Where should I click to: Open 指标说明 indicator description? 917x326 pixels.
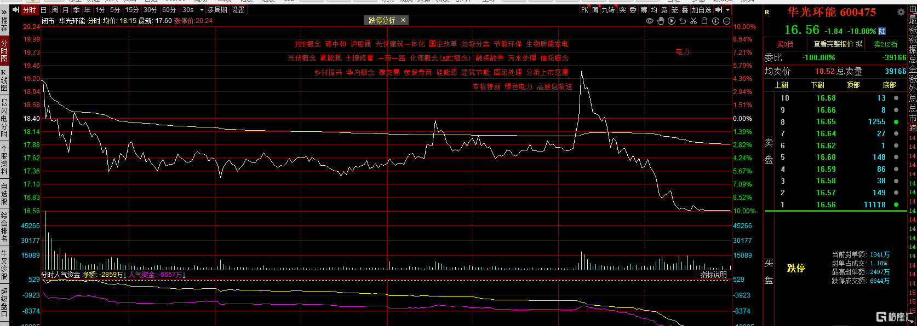[x=714, y=275]
